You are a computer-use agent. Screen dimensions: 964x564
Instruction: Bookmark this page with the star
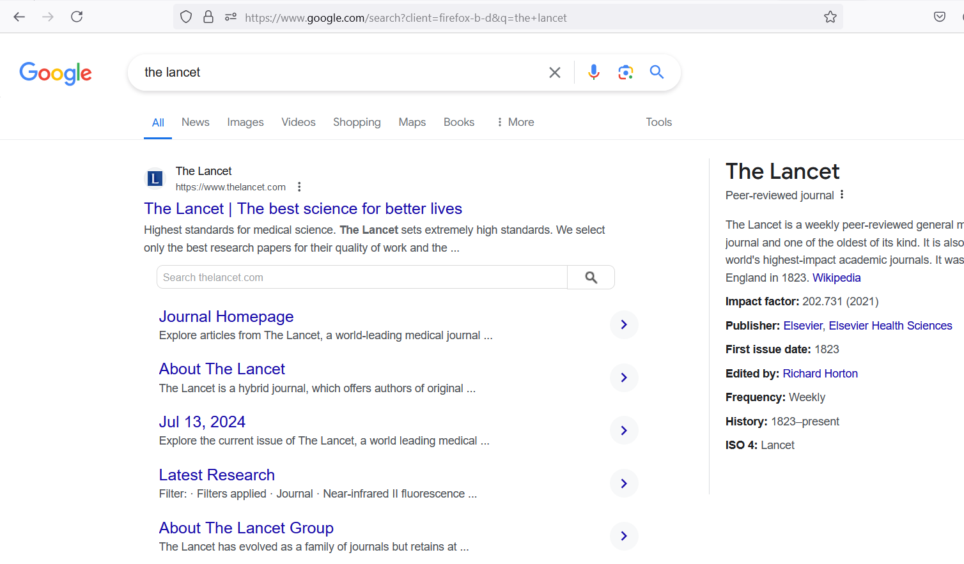tap(830, 17)
